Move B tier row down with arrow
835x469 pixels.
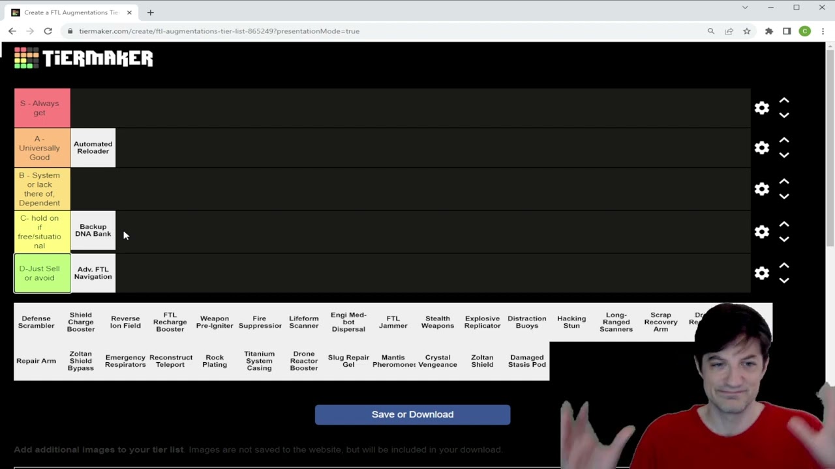click(x=784, y=196)
